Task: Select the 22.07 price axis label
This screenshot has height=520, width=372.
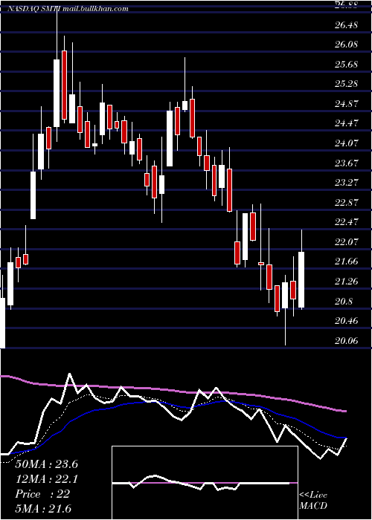Action: point(346,241)
